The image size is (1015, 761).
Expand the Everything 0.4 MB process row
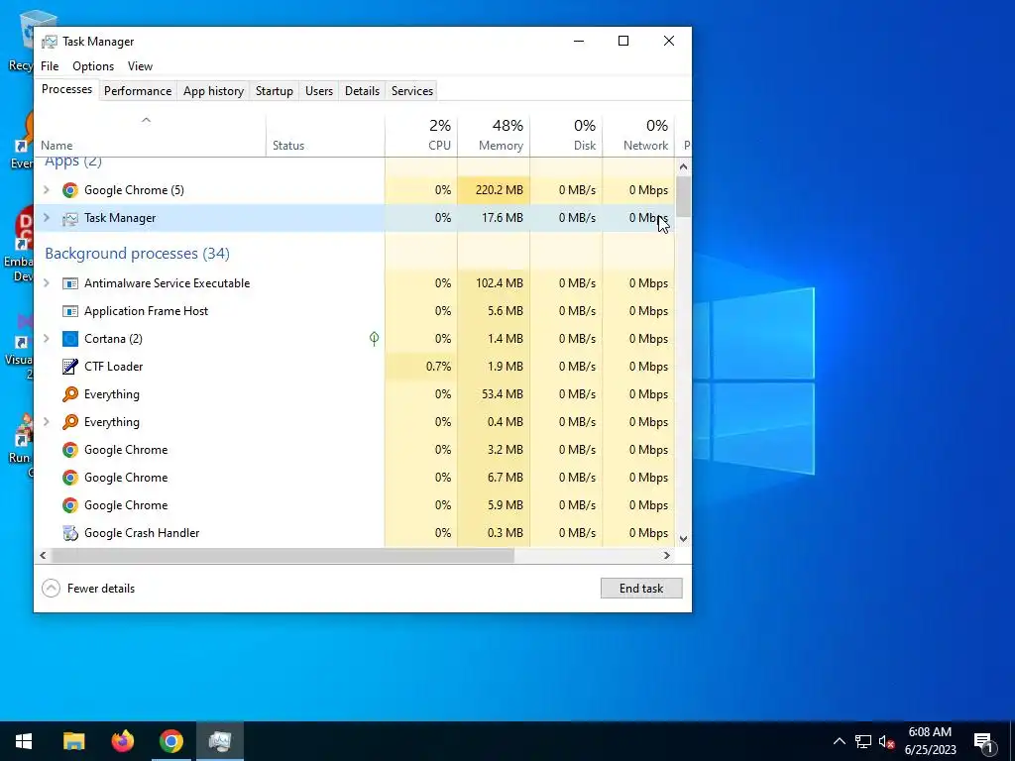point(46,422)
